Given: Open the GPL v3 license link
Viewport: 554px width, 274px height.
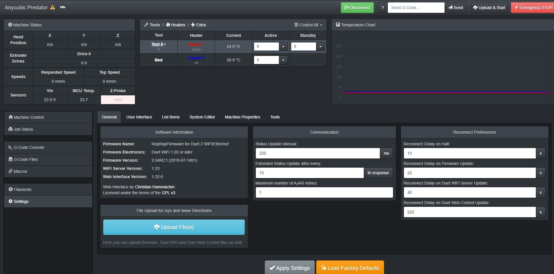Looking at the screenshot, I should 169,193.
